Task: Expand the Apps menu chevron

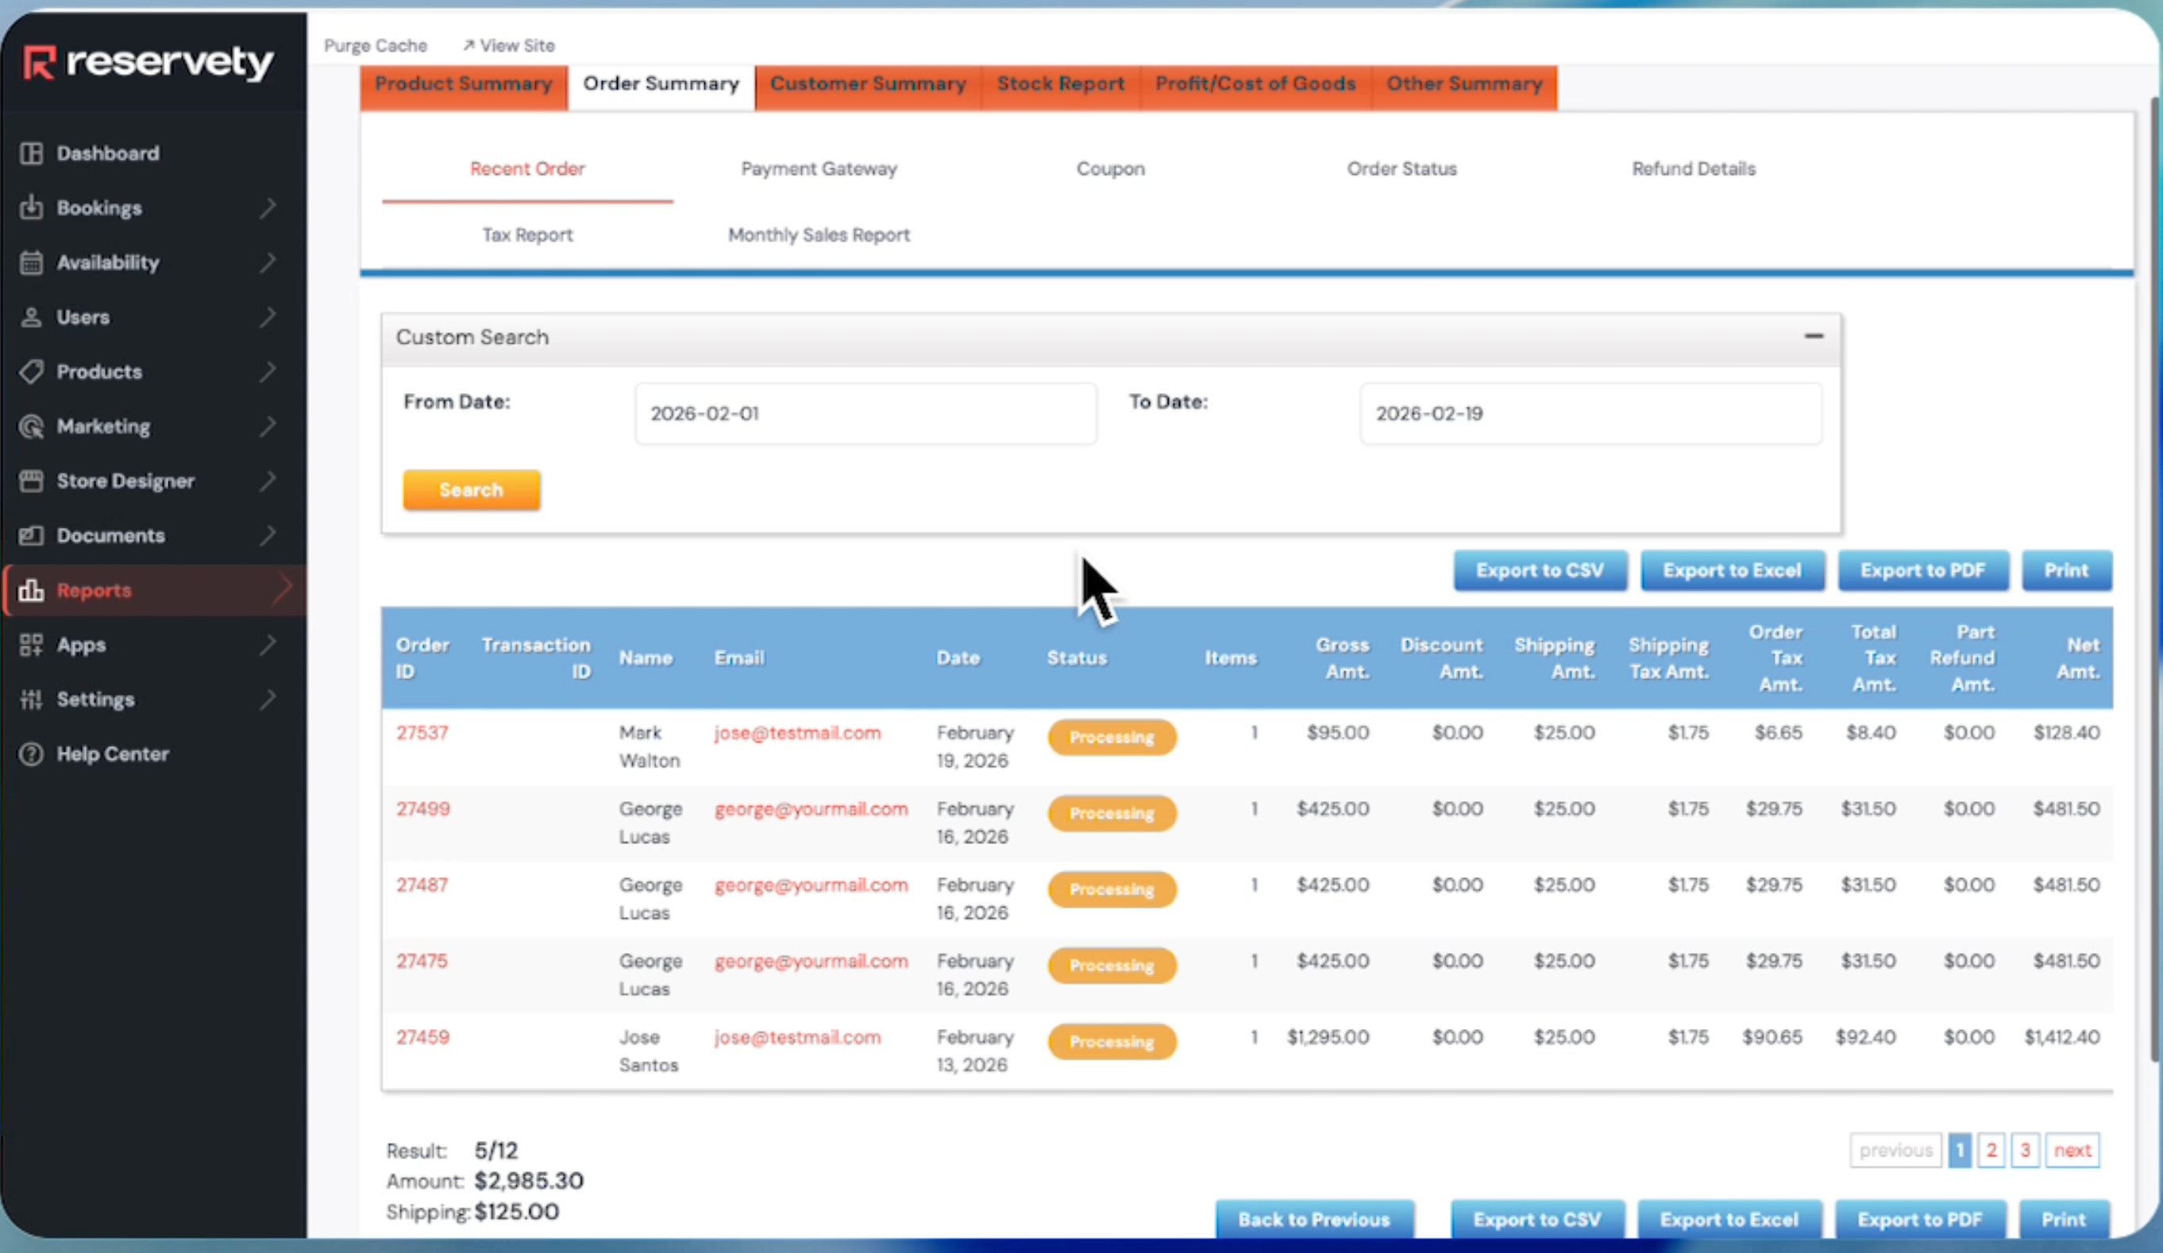Action: pyautogui.click(x=268, y=645)
